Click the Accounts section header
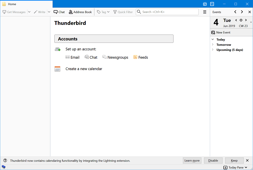This screenshot has width=253, height=170. [114, 39]
